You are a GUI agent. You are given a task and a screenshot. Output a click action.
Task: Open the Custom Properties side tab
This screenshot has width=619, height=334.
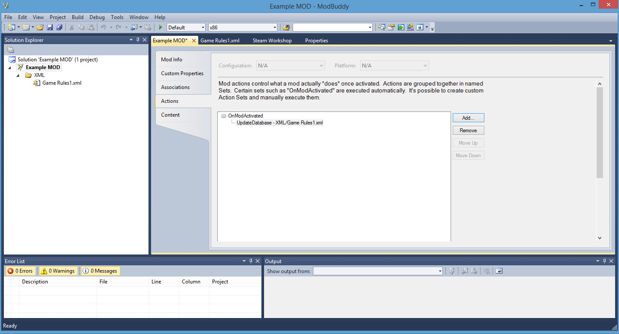pos(183,73)
